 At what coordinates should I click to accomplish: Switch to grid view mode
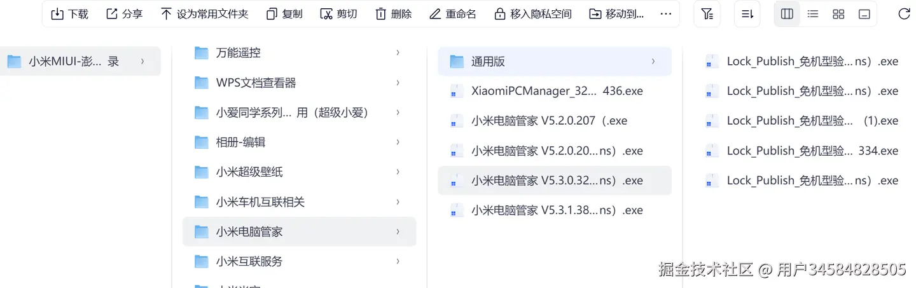[838, 14]
